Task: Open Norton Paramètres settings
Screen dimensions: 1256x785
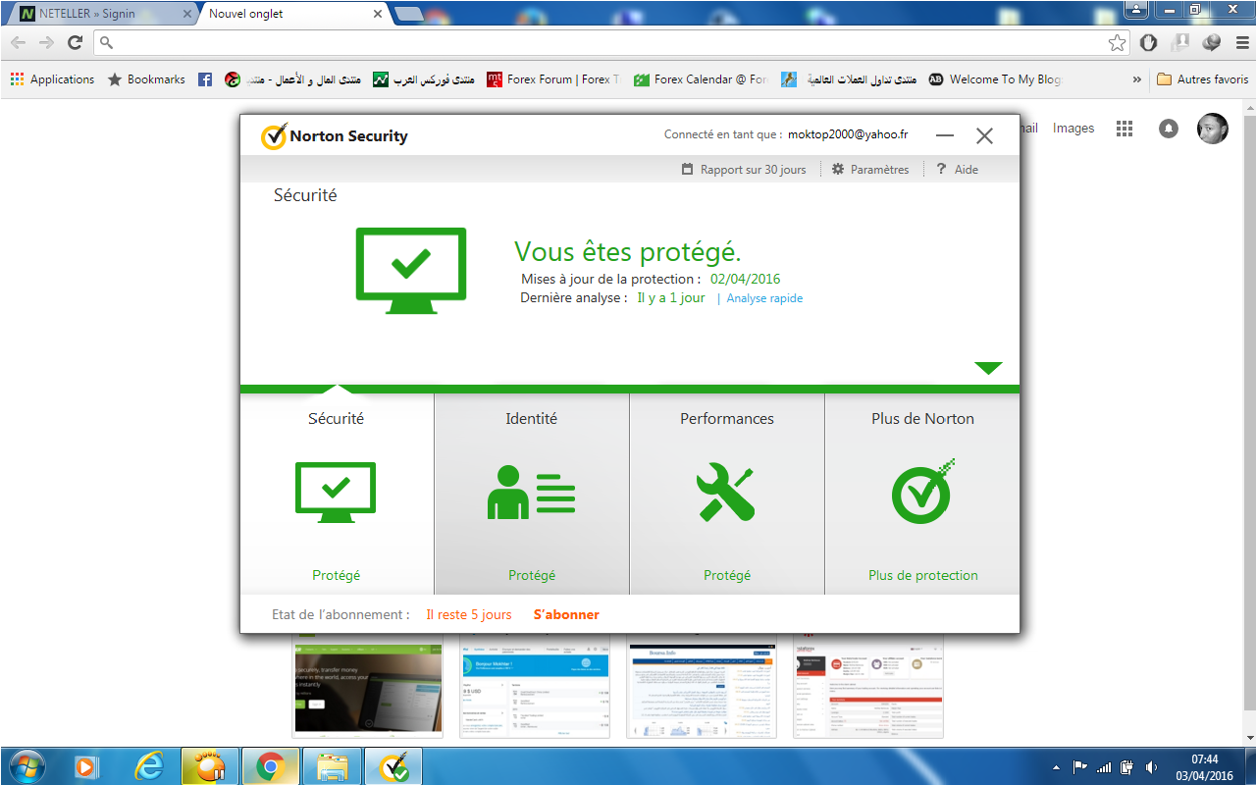Action: 870,170
